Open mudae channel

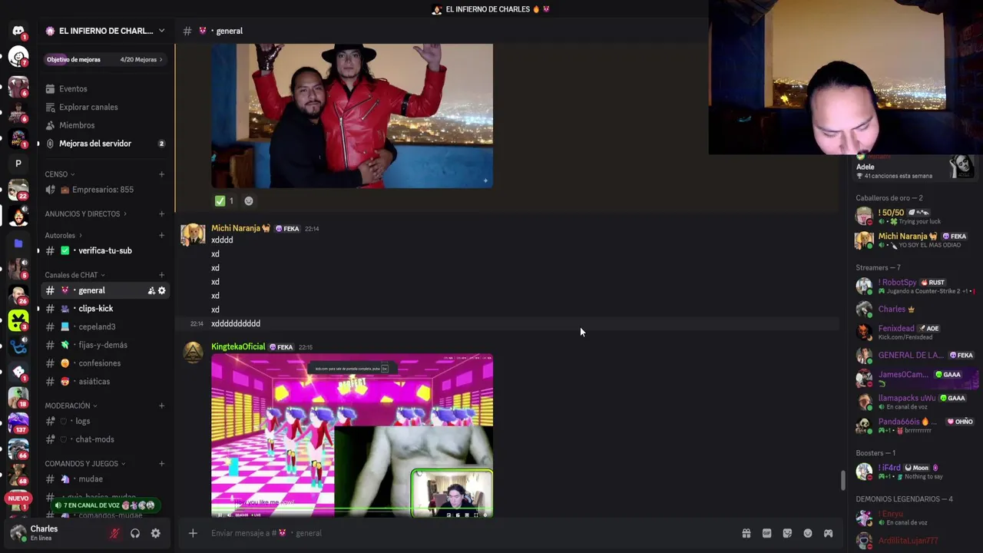pos(104,479)
